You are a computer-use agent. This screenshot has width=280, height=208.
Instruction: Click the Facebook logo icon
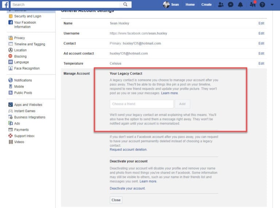[5, 4]
